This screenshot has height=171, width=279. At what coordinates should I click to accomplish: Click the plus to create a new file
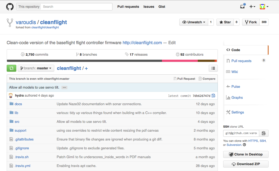coord(86,69)
